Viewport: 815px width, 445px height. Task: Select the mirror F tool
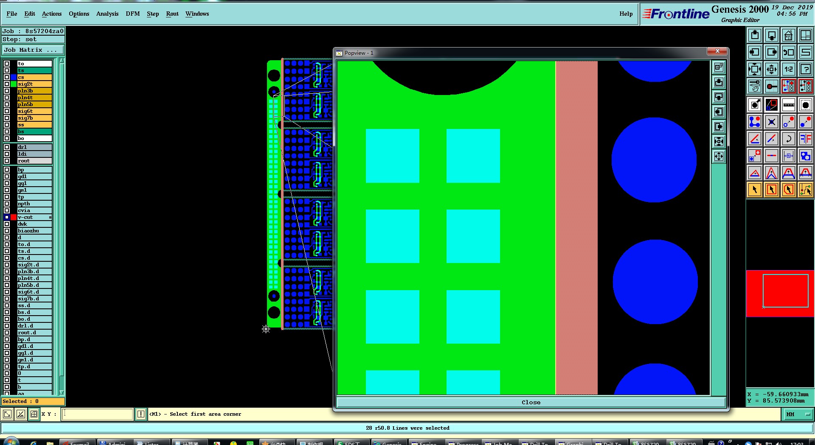(805, 139)
